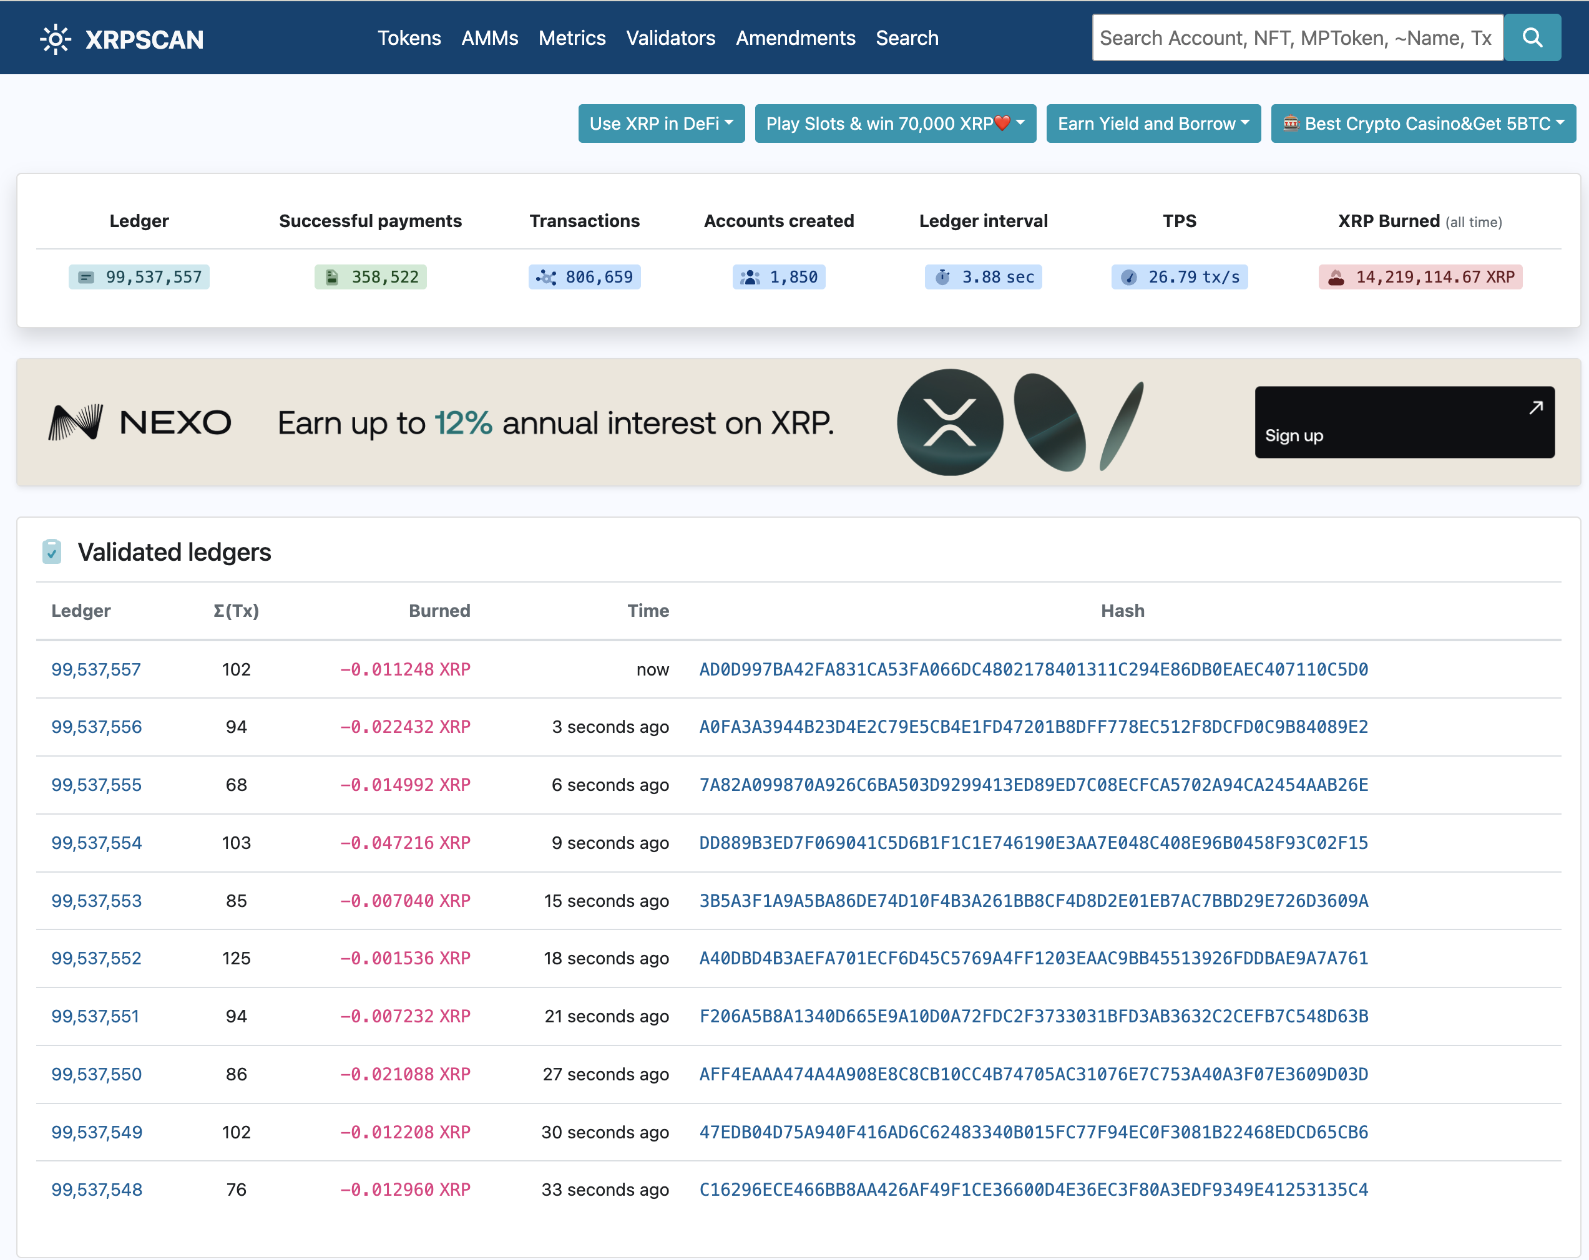Open the Amendments nav link
The height and width of the screenshot is (1260, 1589).
point(795,38)
